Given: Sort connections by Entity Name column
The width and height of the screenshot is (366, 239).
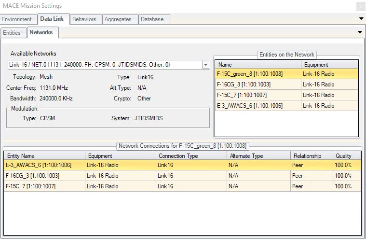Looking at the screenshot, I should [x=44, y=156].
